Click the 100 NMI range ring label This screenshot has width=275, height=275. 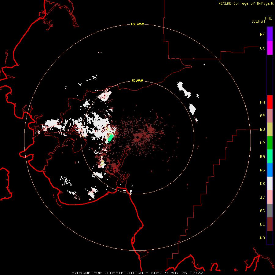point(137,24)
